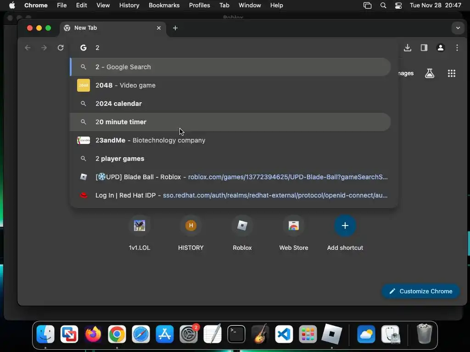The height and width of the screenshot is (352, 470).
Task: Open Chrome's three-dot menu
Action: pos(457,48)
